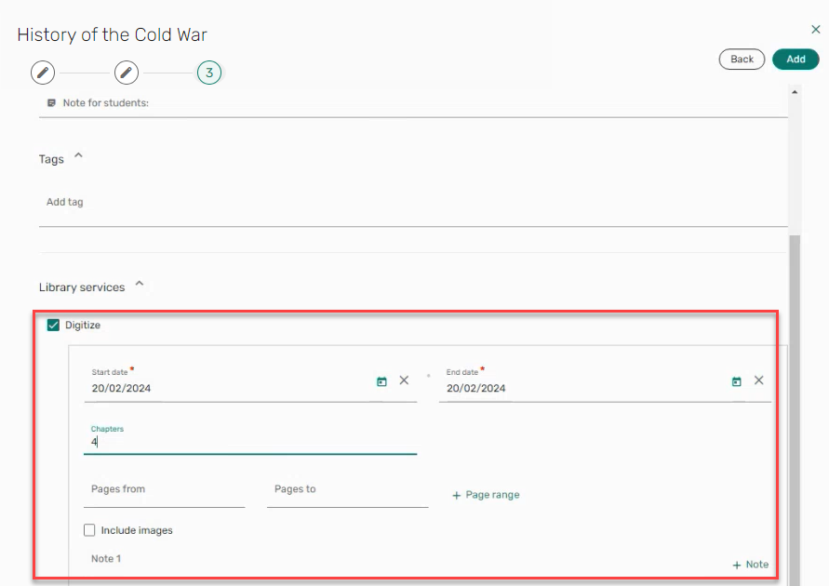Screen dimensions: 829x586
Task: Collapse the Library services section
Action: (x=140, y=284)
